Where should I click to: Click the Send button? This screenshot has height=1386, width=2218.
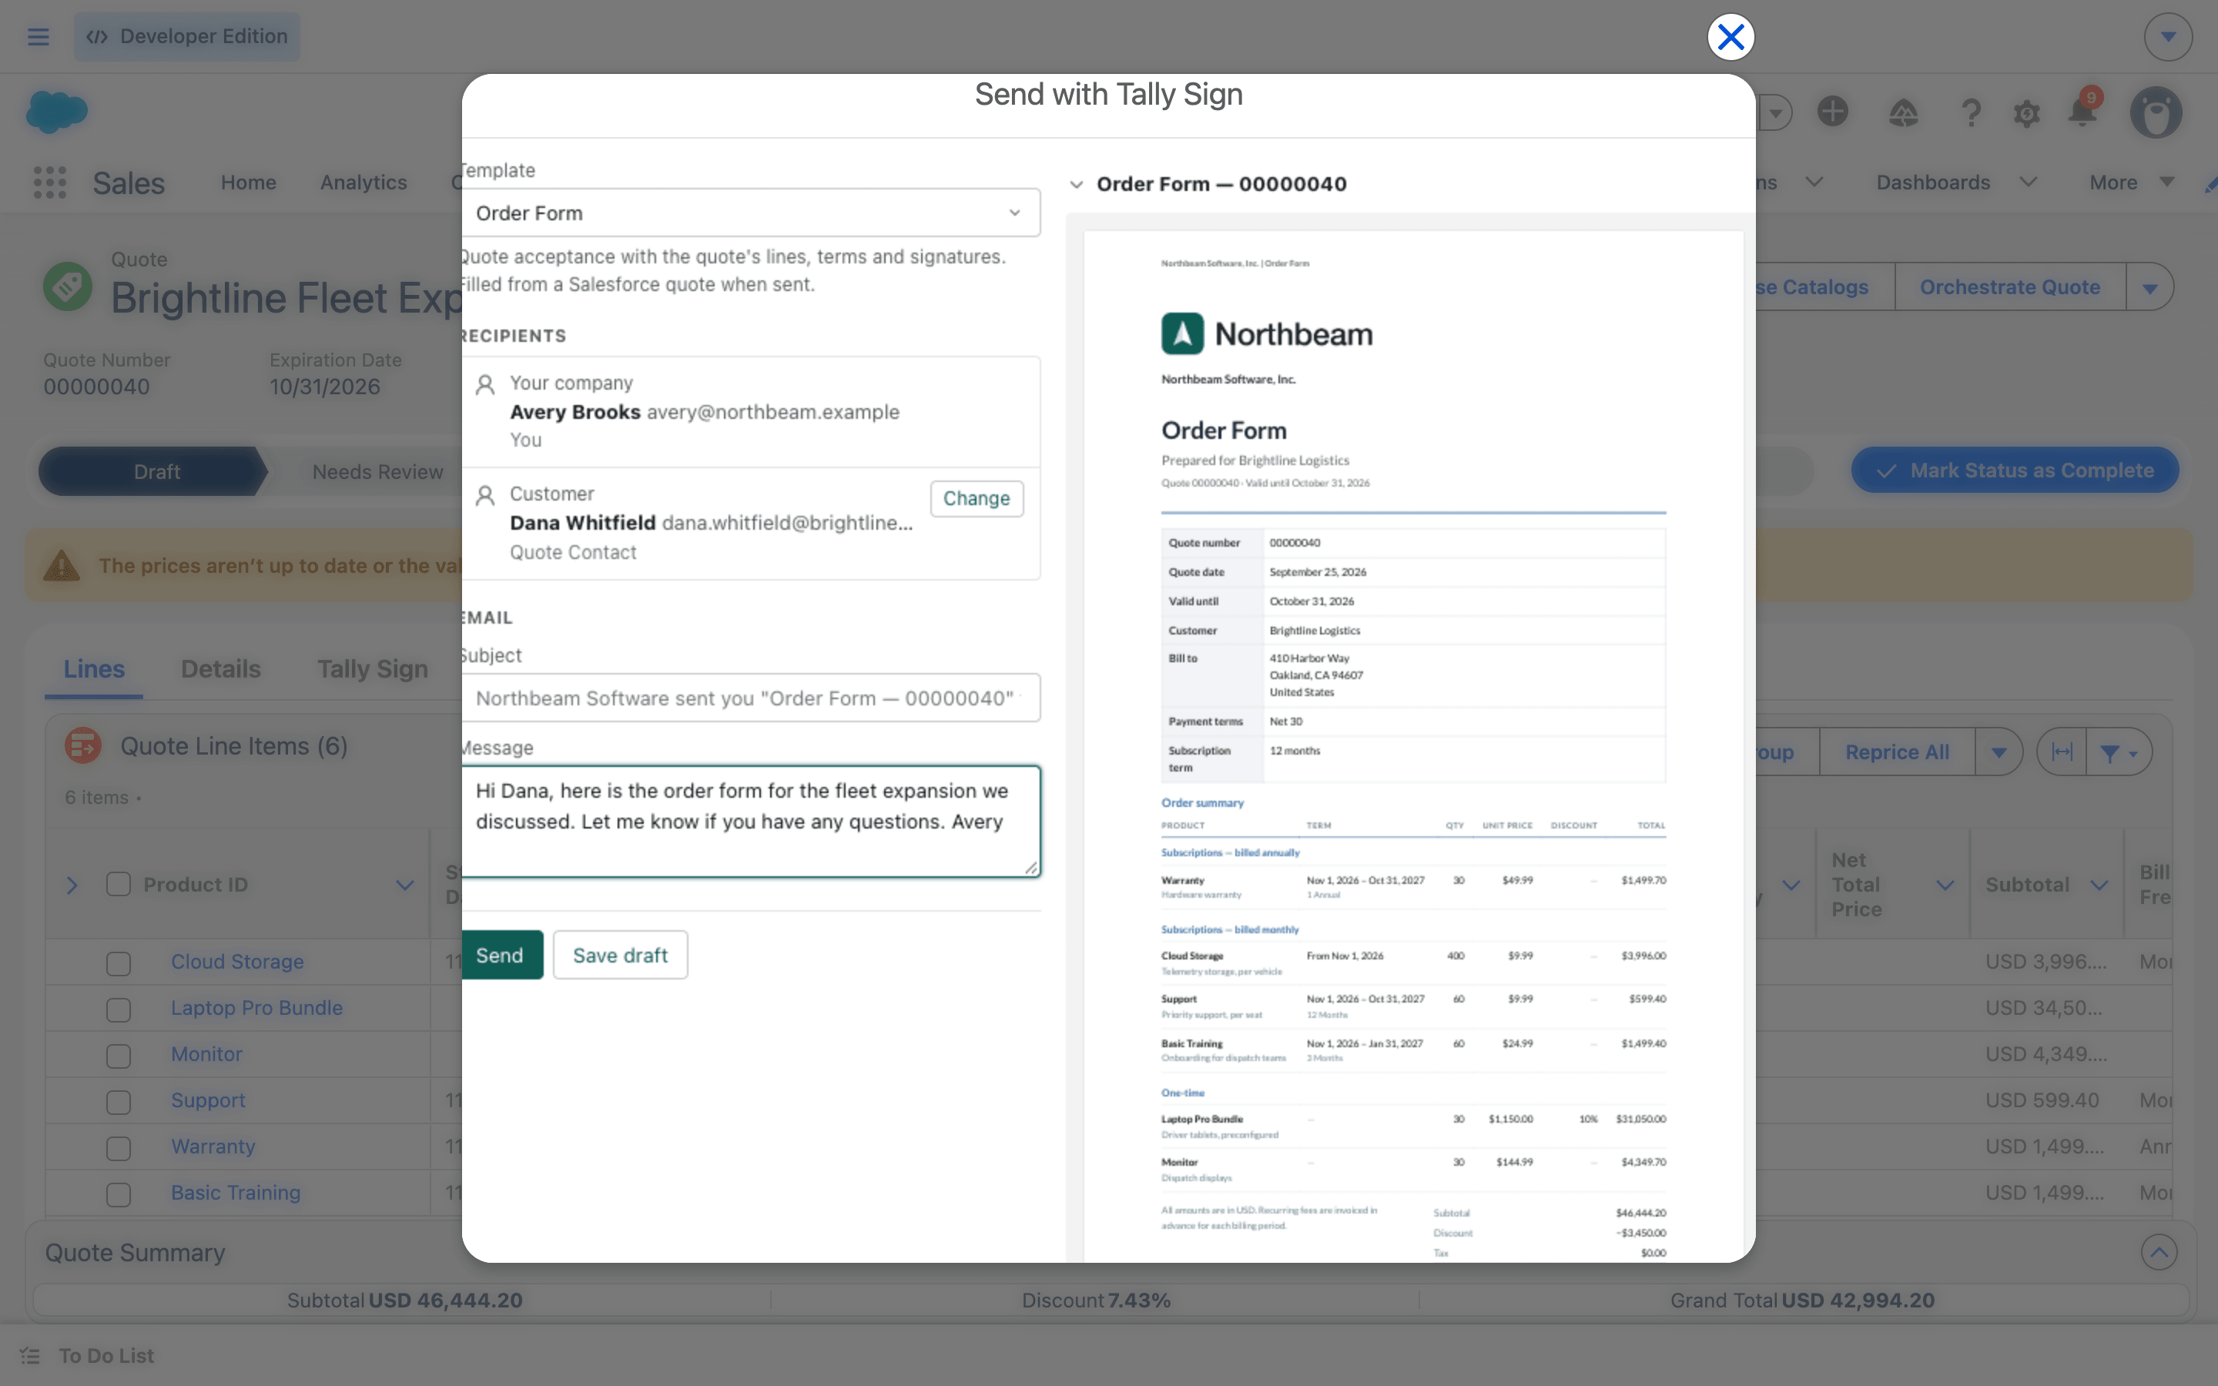501,955
